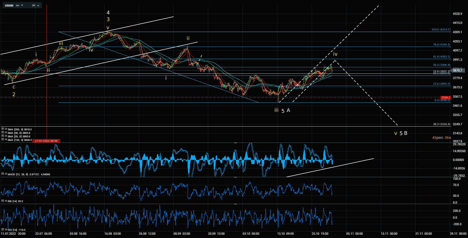Select the 23.6 (3691.5) Fibonacci level label
The image size is (468, 238).
click(442, 84)
